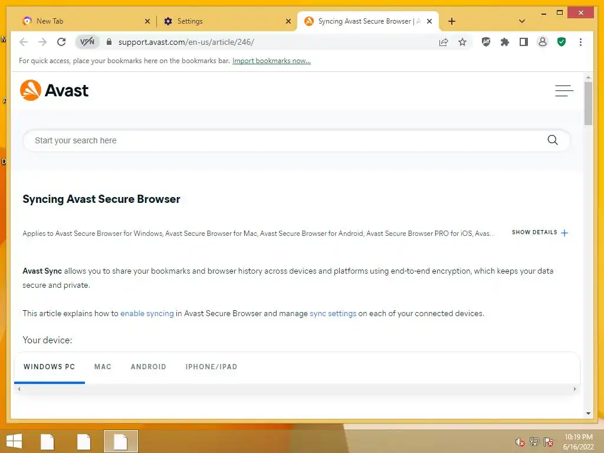This screenshot has height=453, width=604.
Task: Click the browser forward arrow
Action: (x=42, y=42)
